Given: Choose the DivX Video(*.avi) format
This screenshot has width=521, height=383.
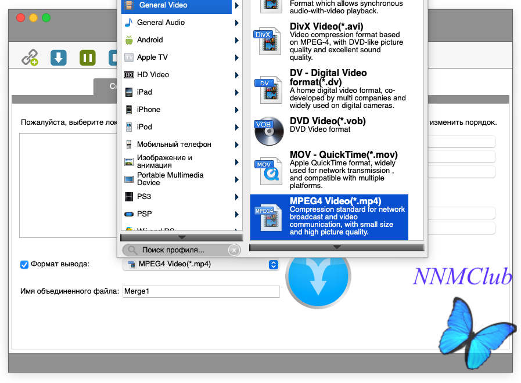Looking at the screenshot, I should pyautogui.click(x=329, y=42).
